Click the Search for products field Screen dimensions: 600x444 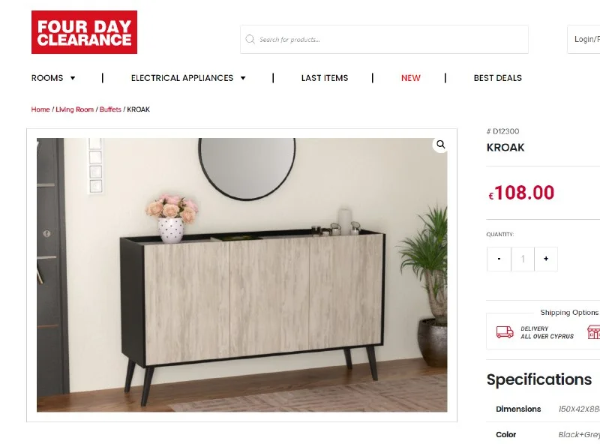(x=384, y=40)
